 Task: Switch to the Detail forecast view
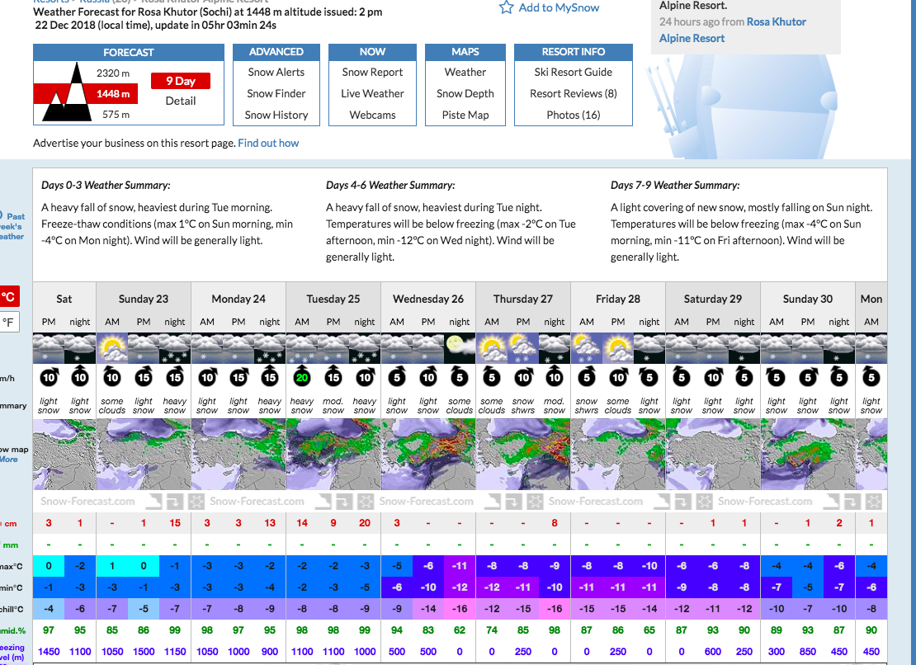click(x=181, y=101)
